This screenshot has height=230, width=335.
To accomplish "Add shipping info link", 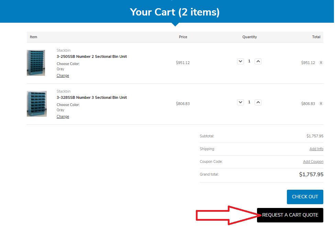I will (316, 149).
